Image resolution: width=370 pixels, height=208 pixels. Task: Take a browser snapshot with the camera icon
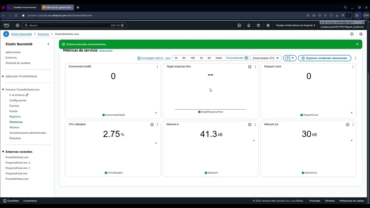(314, 15)
